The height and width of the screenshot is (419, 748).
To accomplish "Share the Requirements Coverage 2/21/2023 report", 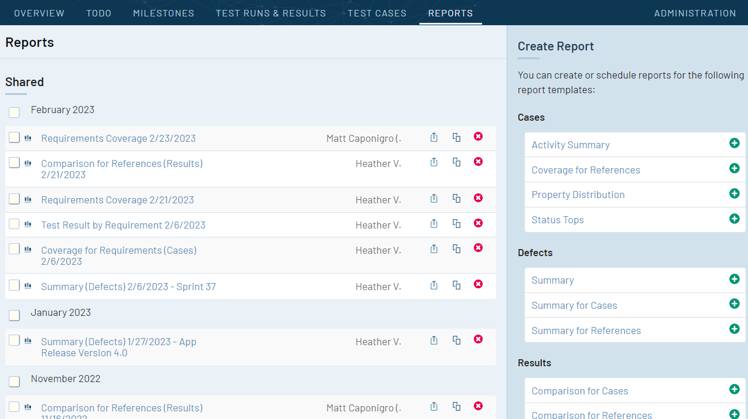I will 434,199.
